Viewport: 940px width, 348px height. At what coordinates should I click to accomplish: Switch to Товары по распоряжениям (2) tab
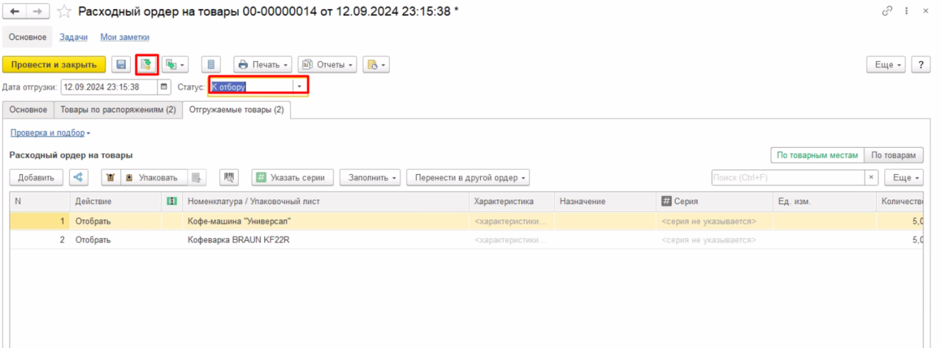tap(118, 110)
